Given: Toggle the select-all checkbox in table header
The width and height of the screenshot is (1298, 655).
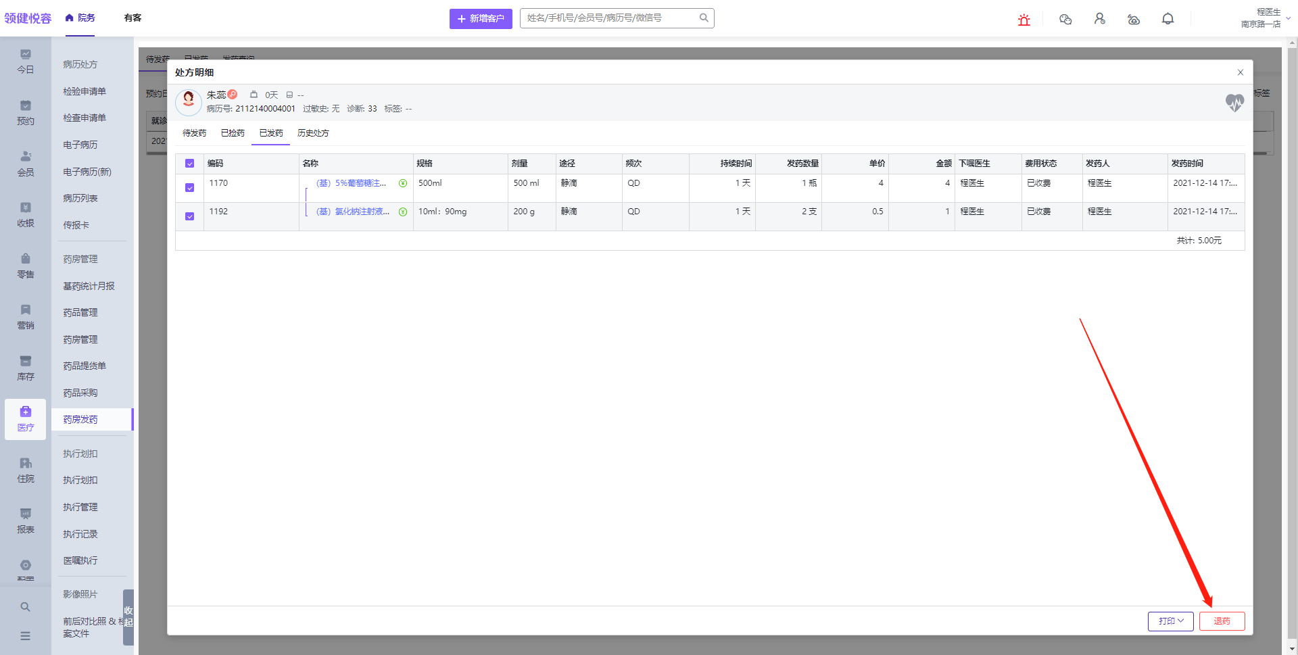Looking at the screenshot, I should [x=189, y=164].
